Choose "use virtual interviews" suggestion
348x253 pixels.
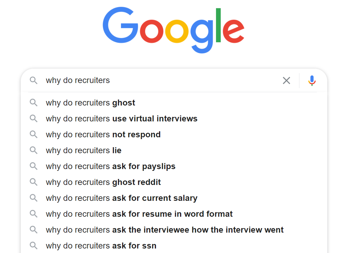click(x=121, y=119)
